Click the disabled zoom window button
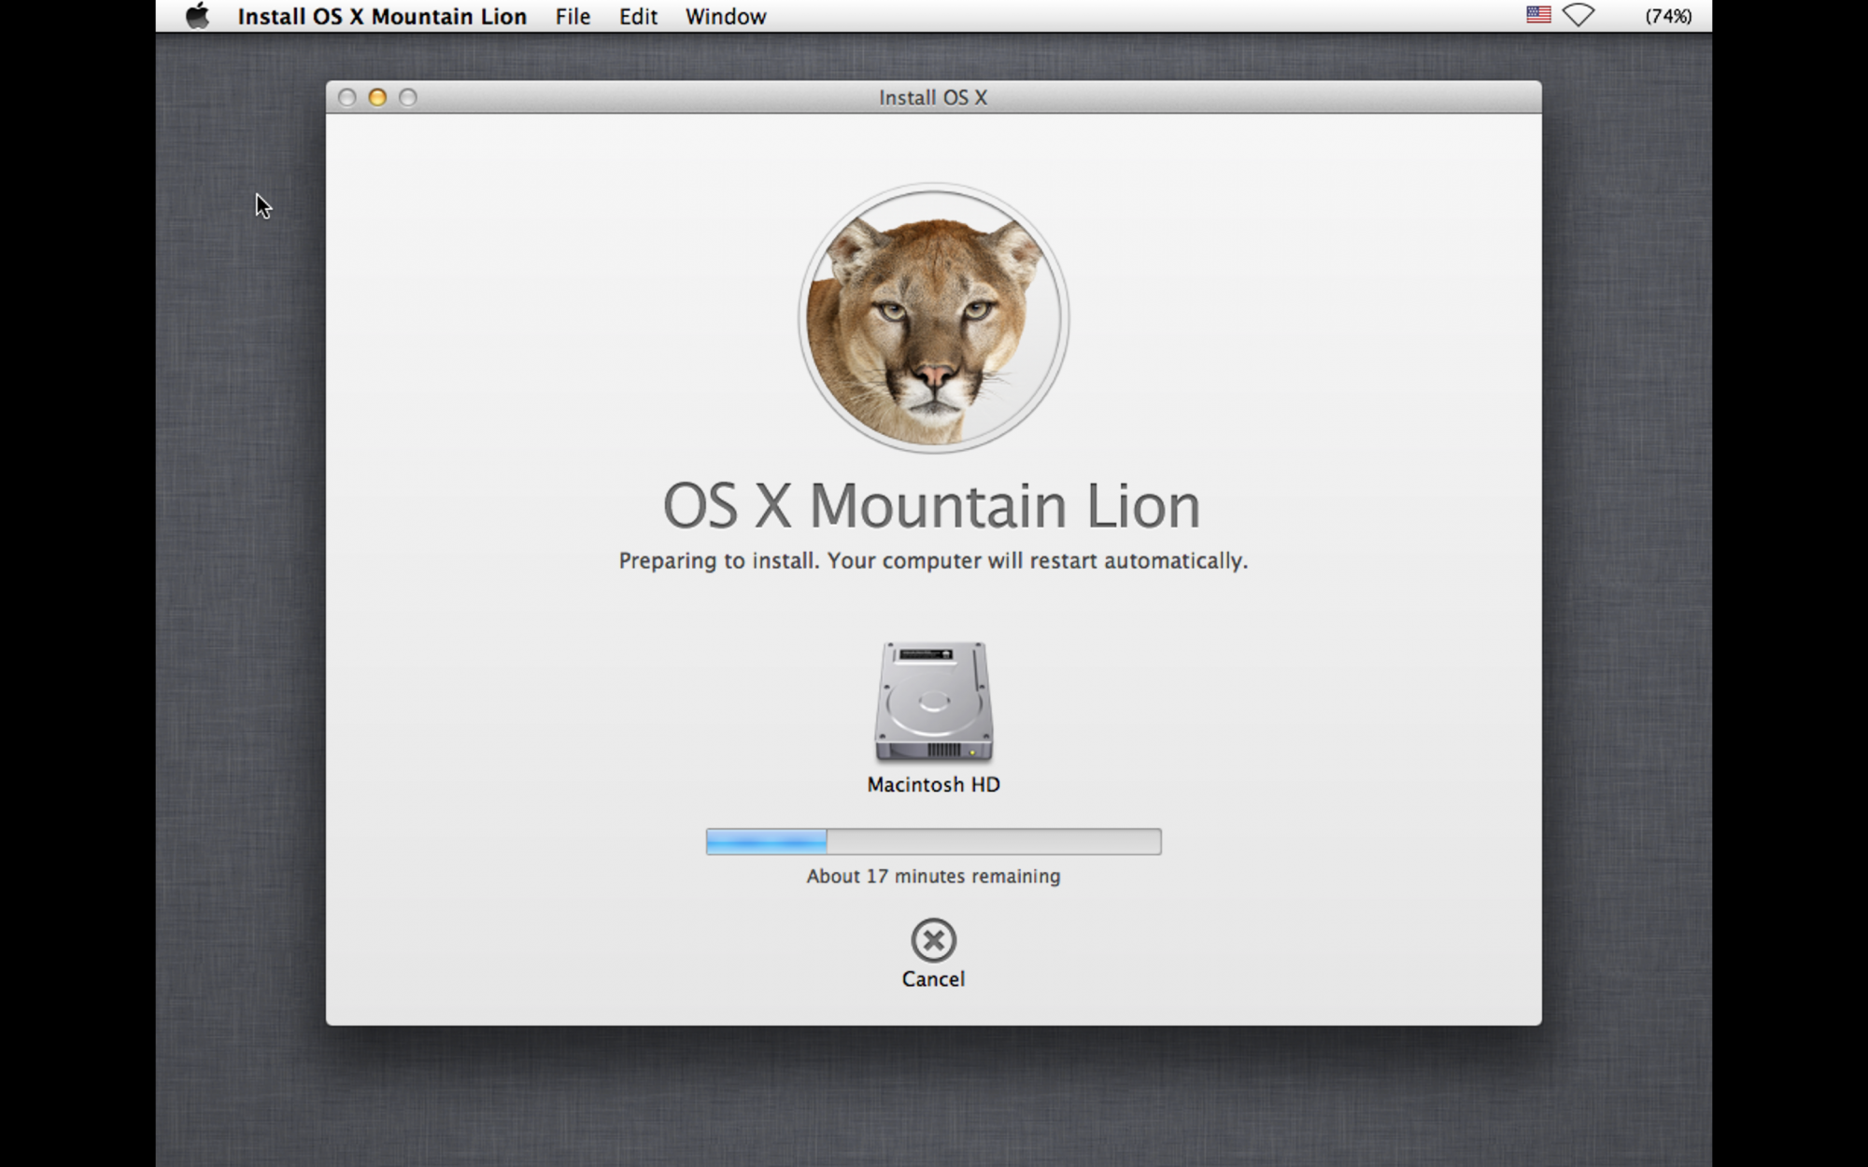Screen dimensions: 1868x1167 point(408,97)
